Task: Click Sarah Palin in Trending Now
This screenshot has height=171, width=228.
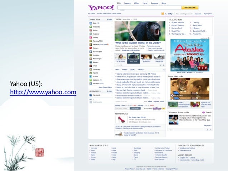Action: [176, 31]
